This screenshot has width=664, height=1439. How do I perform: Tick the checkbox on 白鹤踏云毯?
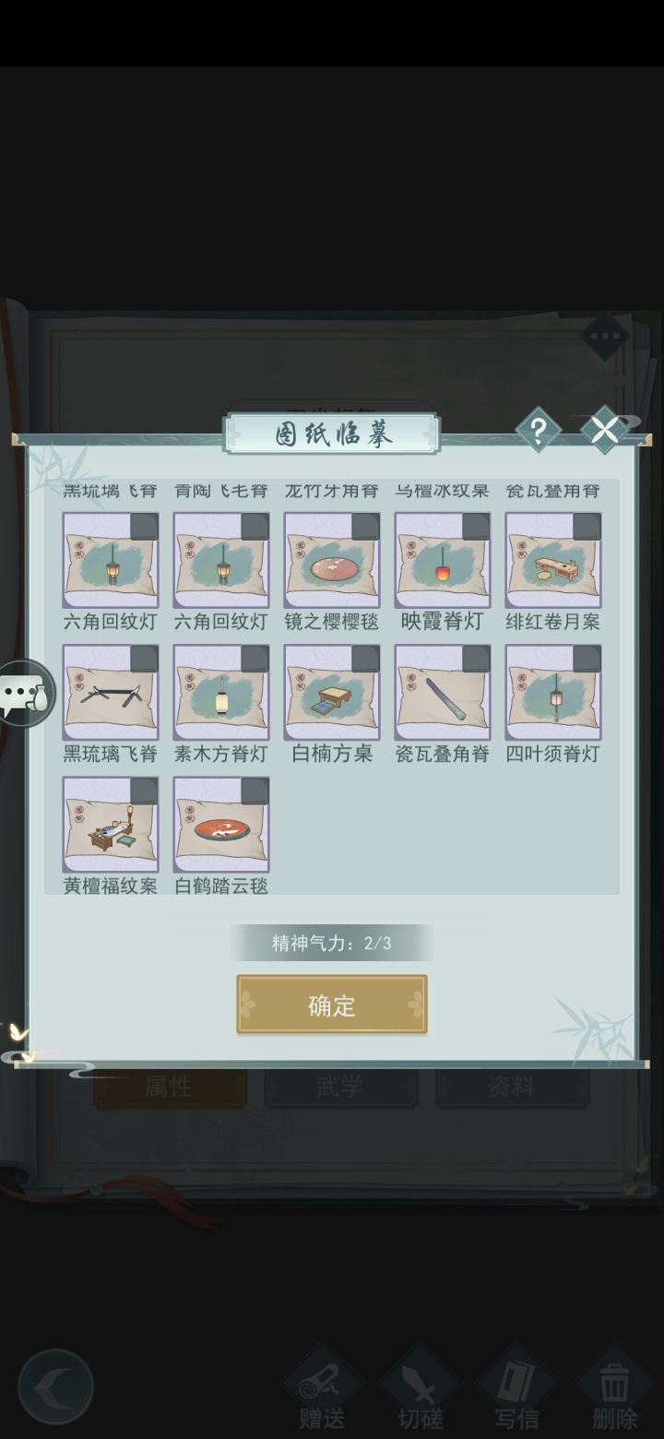click(x=255, y=791)
